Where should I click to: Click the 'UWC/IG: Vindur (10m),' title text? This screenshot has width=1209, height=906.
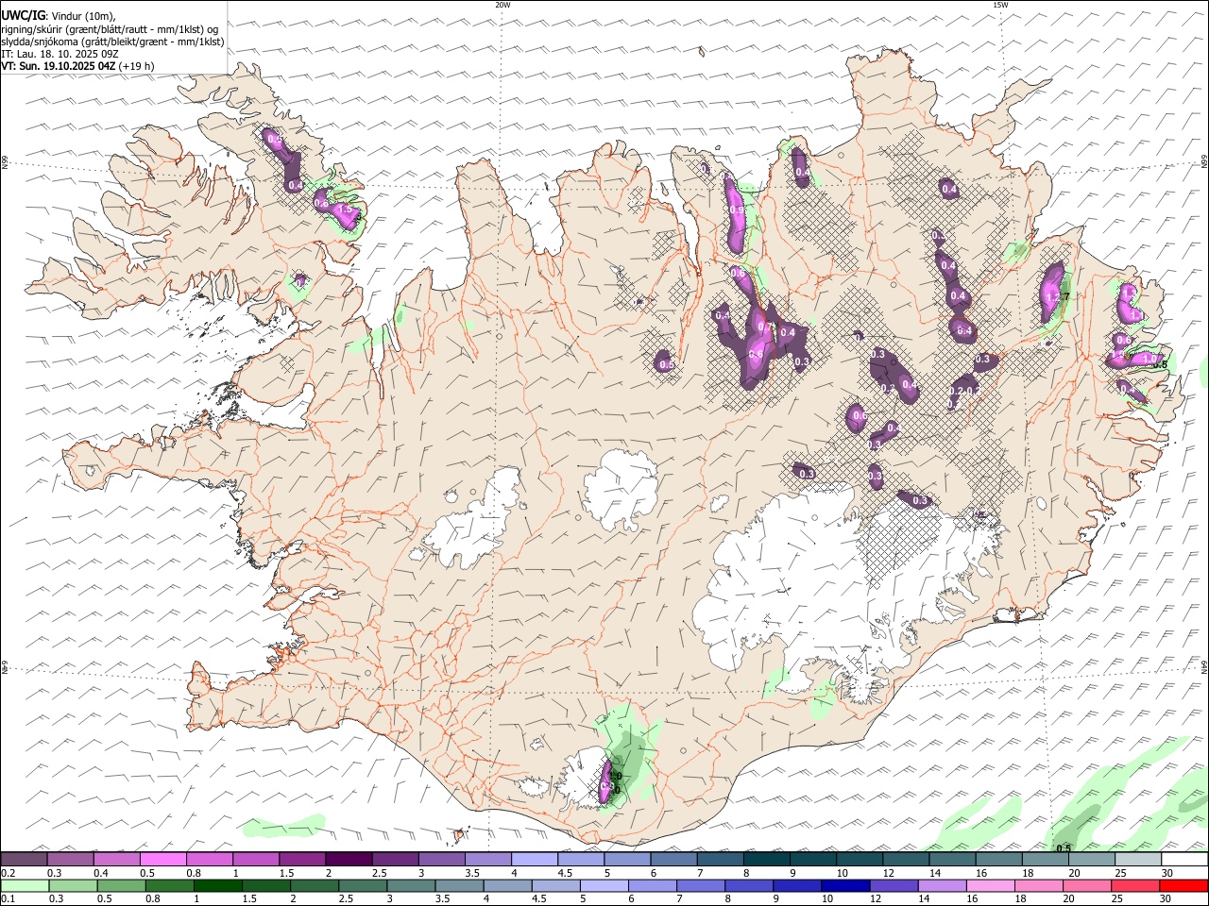60,16
